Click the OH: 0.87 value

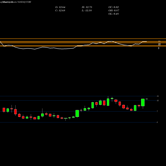114,11
